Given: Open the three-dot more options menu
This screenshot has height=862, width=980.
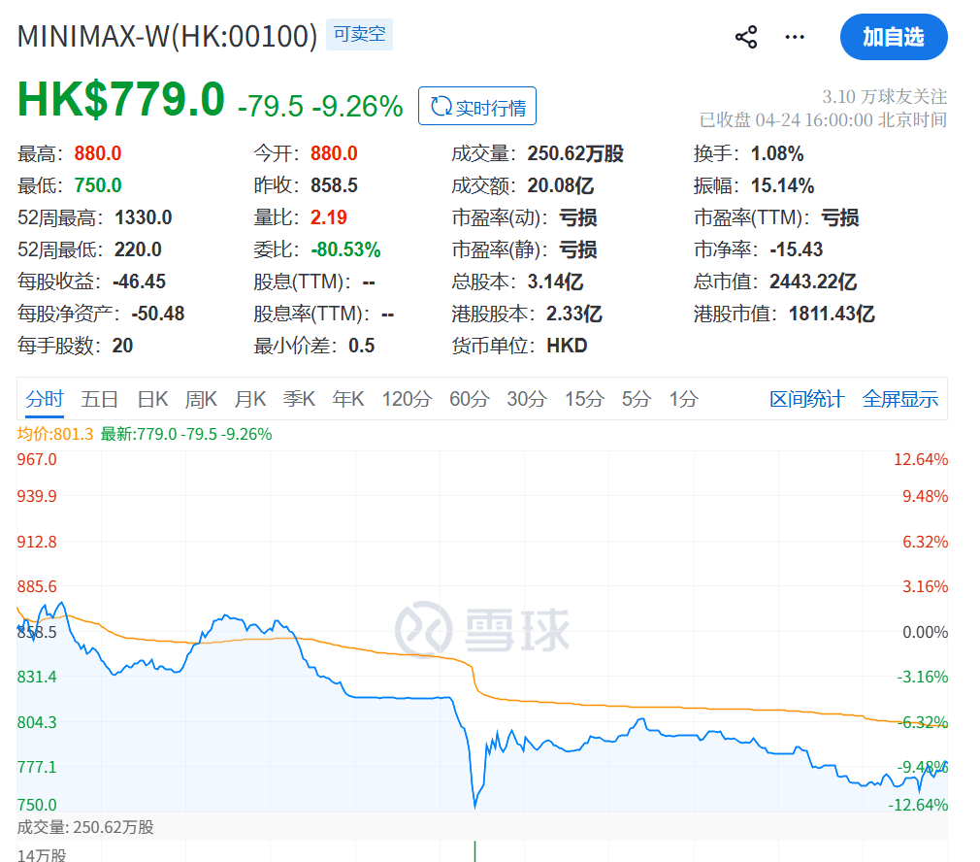Looking at the screenshot, I should pyautogui.click(x=795, y=38).
